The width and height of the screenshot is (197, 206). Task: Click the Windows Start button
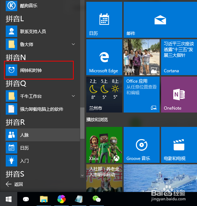(x=9, y=199)
